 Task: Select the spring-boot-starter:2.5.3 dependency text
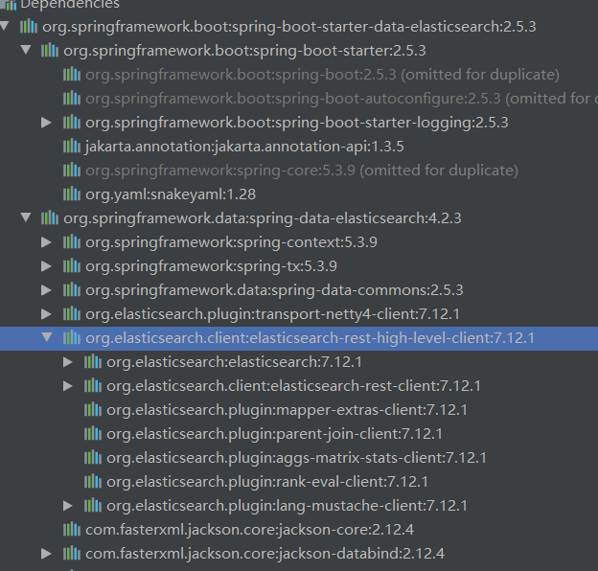[244, 51]
